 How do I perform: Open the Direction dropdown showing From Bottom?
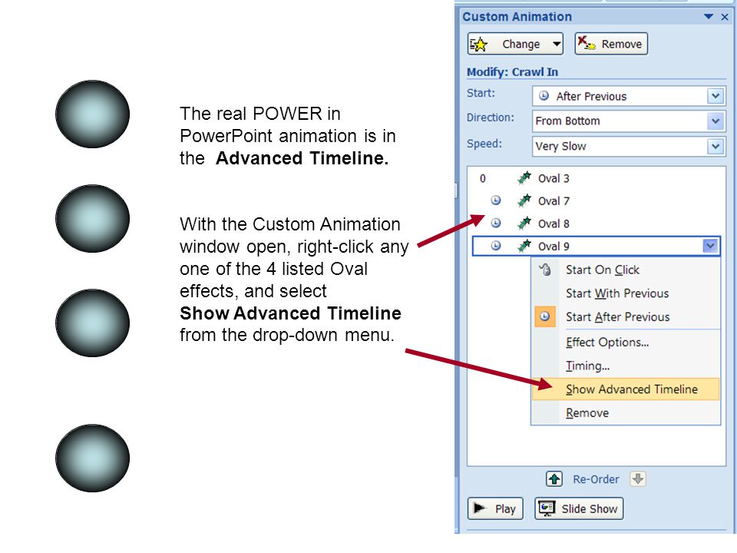[x=629, y=121]
